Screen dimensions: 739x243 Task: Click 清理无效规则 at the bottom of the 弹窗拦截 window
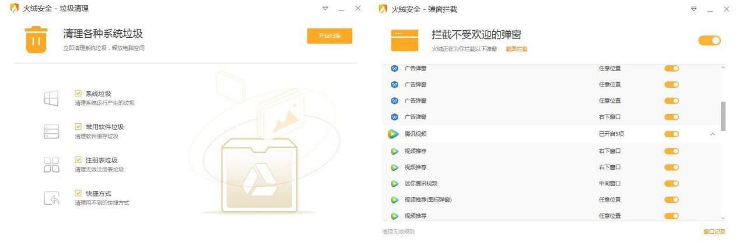tap(398, 232)
